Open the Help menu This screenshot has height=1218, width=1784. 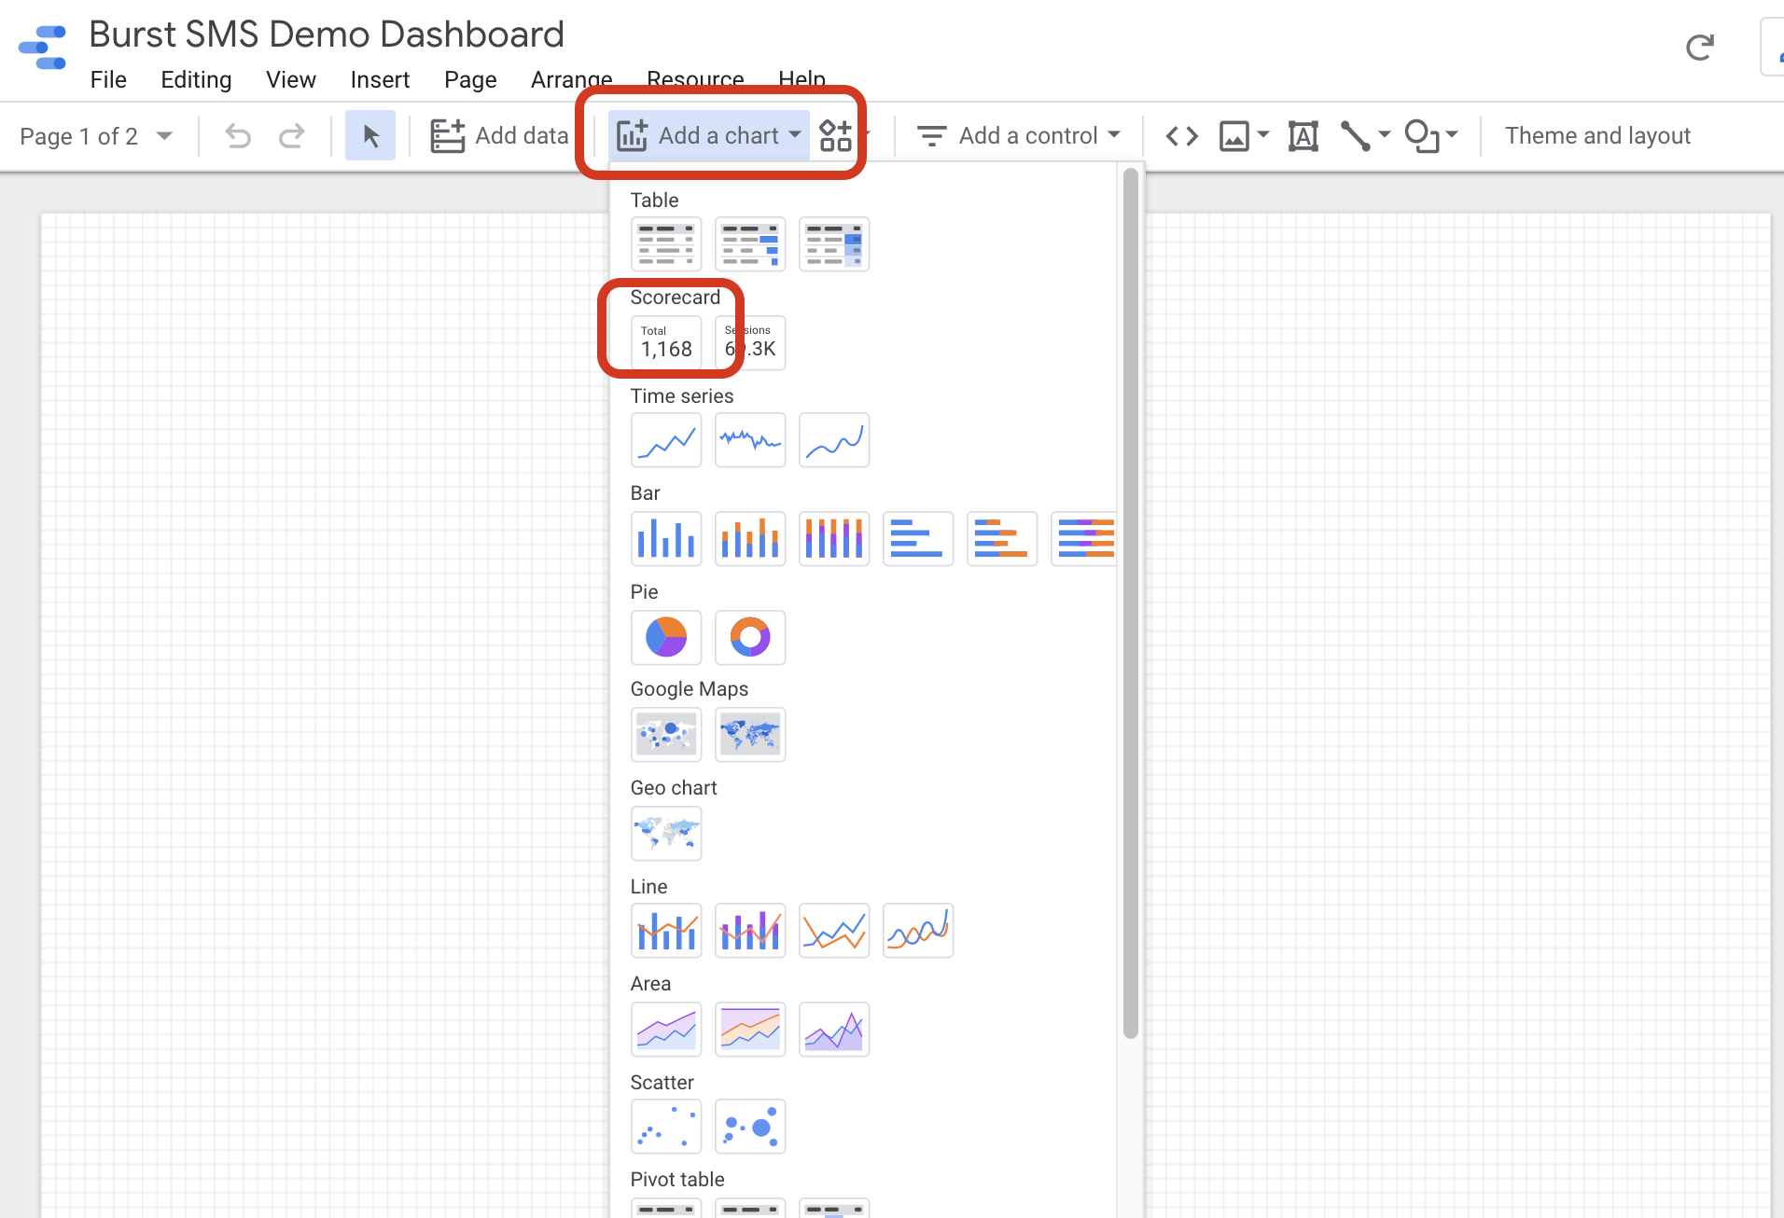coord(801,80)
